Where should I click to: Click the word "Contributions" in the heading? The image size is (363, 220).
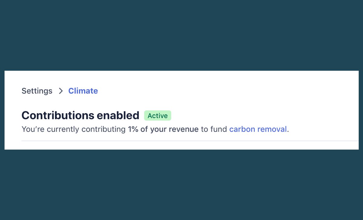coord(57,115)
